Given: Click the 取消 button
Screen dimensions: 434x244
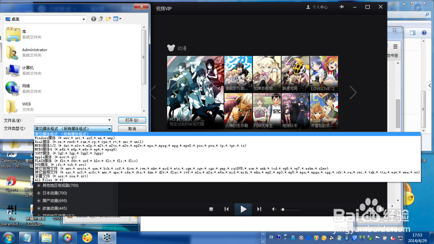Looking at the screenshot, I should point(132,129).
